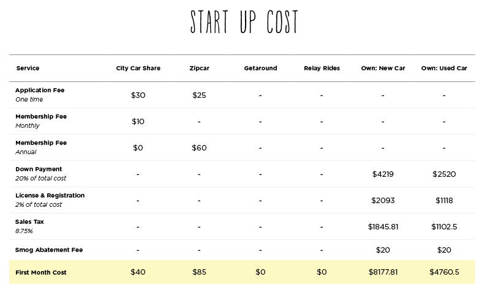Click the $4219 new car down payment
490x301 pixels.
click(383, 174)
